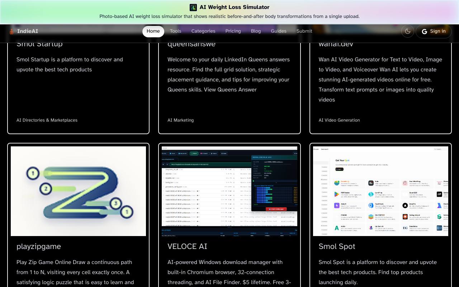459x287 pixels.
Task: Click the 'Welcome to your daily LinkedIn Queens' description
Action: tap(229, 75)
